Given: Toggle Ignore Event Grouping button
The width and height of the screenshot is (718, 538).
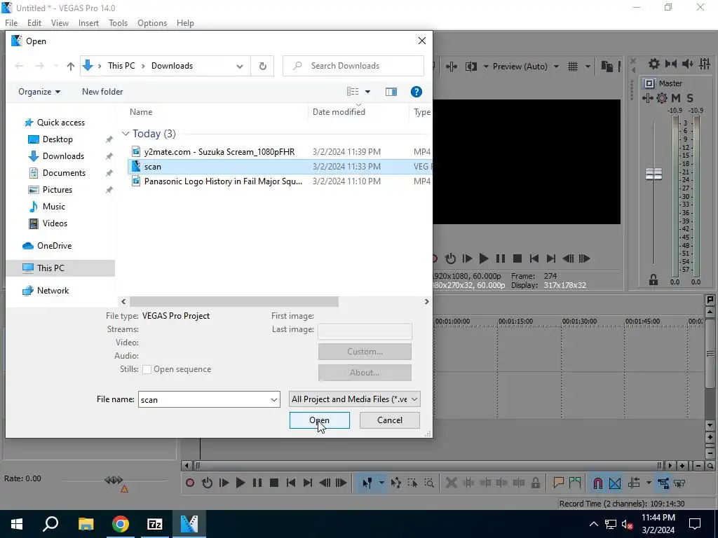Looking at the screenshot, I should pyautogui.click(x=679, y=483).
